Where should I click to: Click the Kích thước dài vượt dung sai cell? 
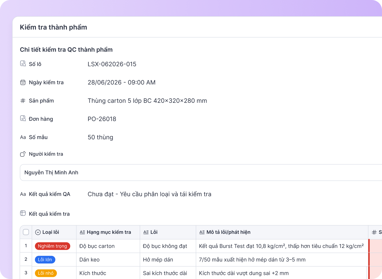point(281,273)
